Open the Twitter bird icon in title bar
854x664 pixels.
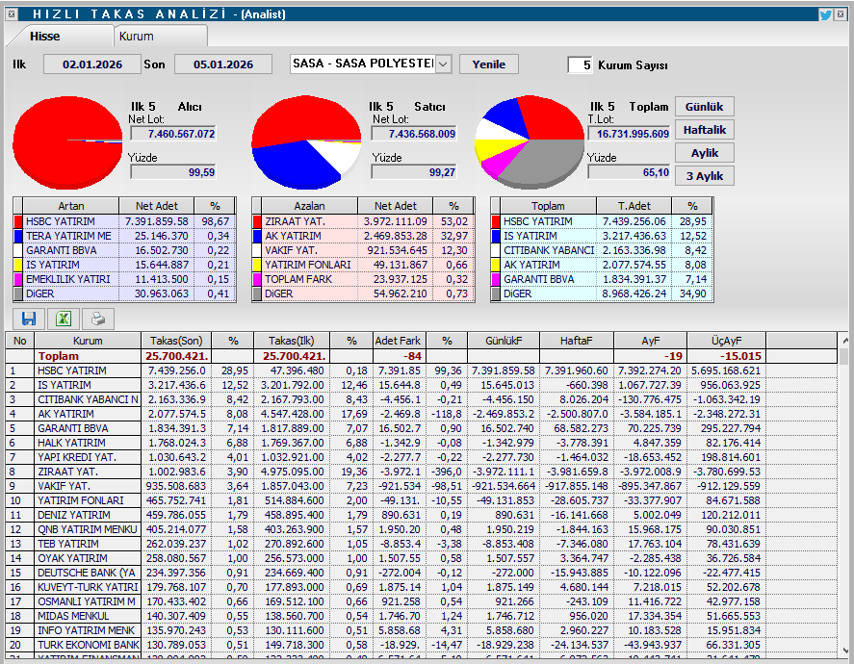pyautogui.click(x=825, y=14)
